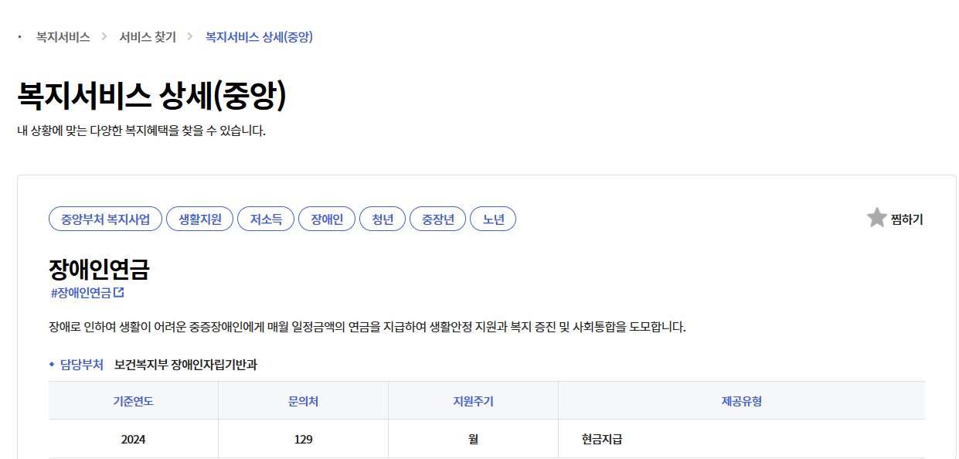Click the star icon next to 찜하기
The height and width of the screenshot is (459, 959).
(876, 218)
